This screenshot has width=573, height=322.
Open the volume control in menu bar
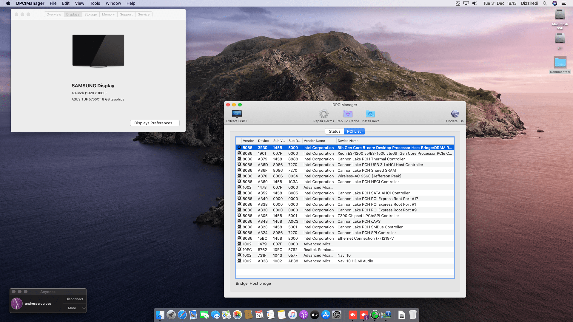475,3
